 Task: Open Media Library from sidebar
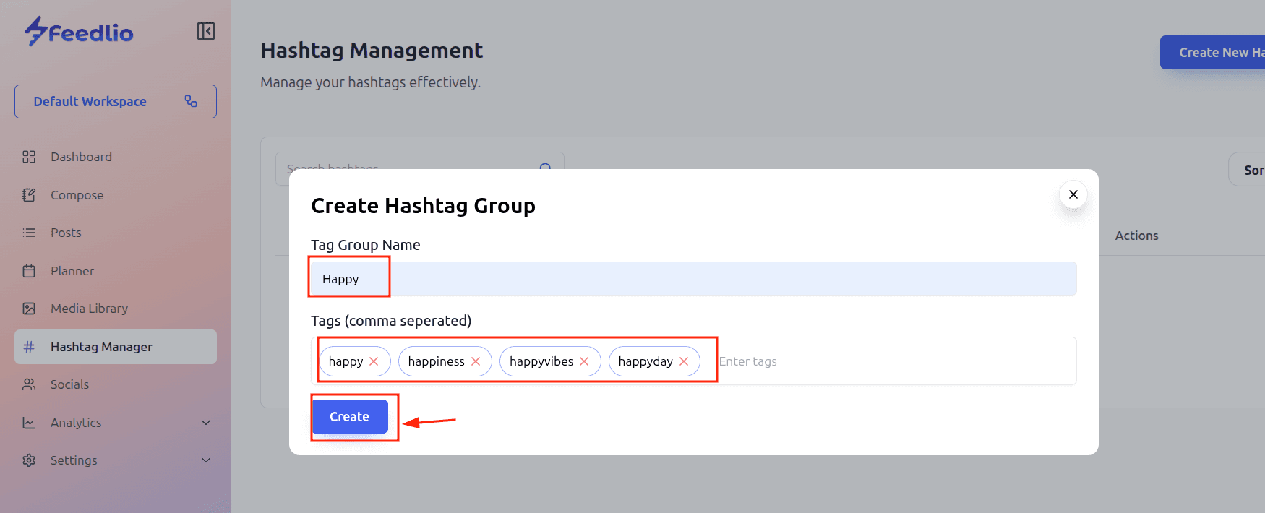click(x=89, y=309)
